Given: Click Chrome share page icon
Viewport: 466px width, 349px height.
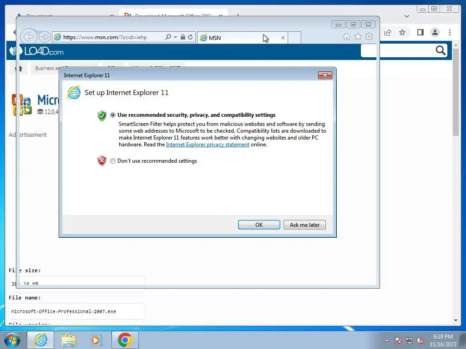Looking at the screenshot, I should 388,32.
